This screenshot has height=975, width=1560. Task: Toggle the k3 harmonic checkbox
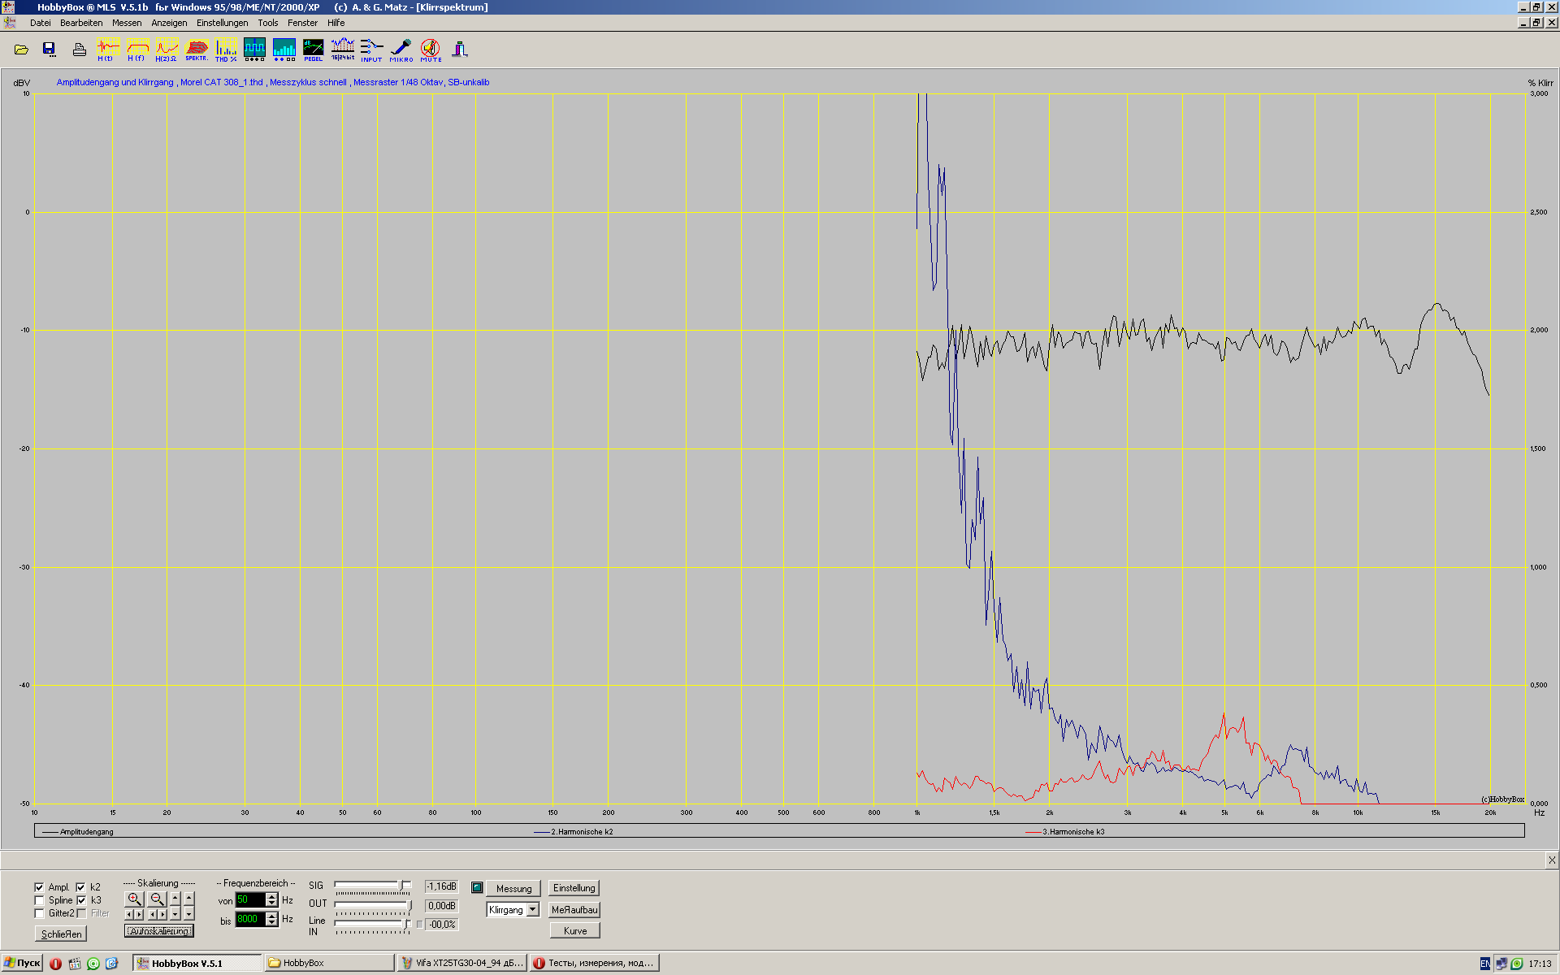click(81, 900)
